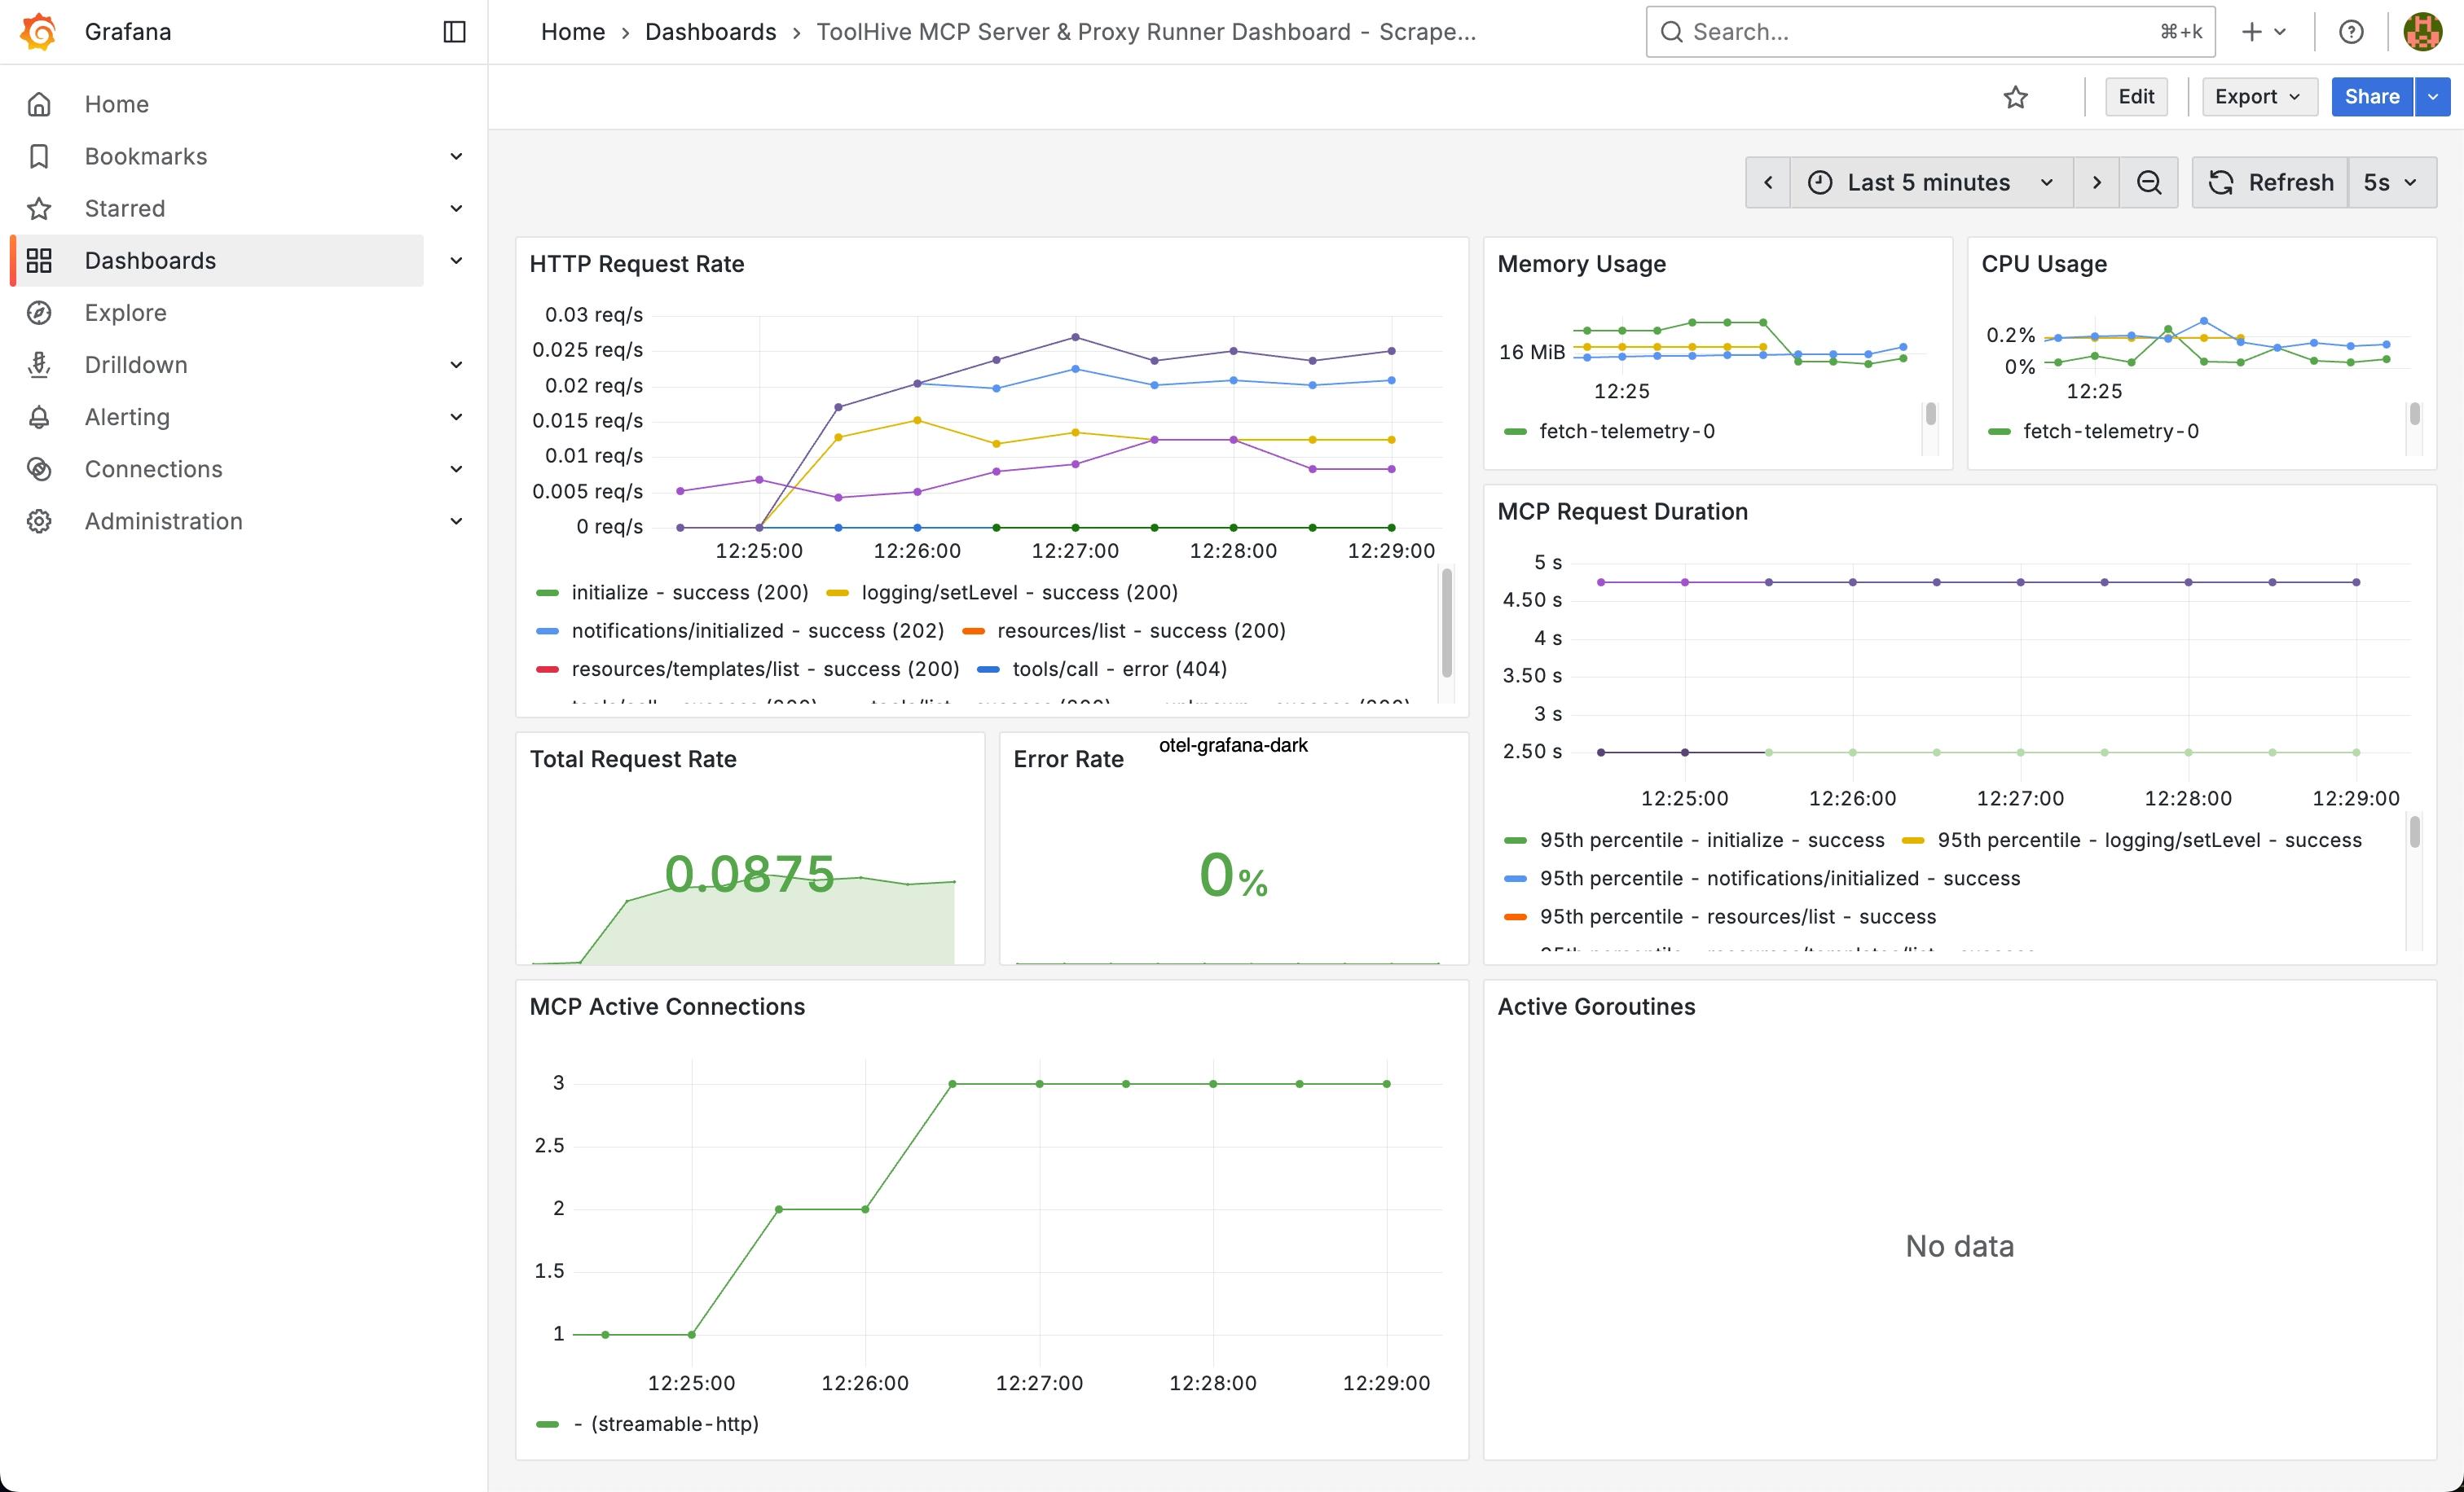Click the Administration gear icon

[39, 520]
